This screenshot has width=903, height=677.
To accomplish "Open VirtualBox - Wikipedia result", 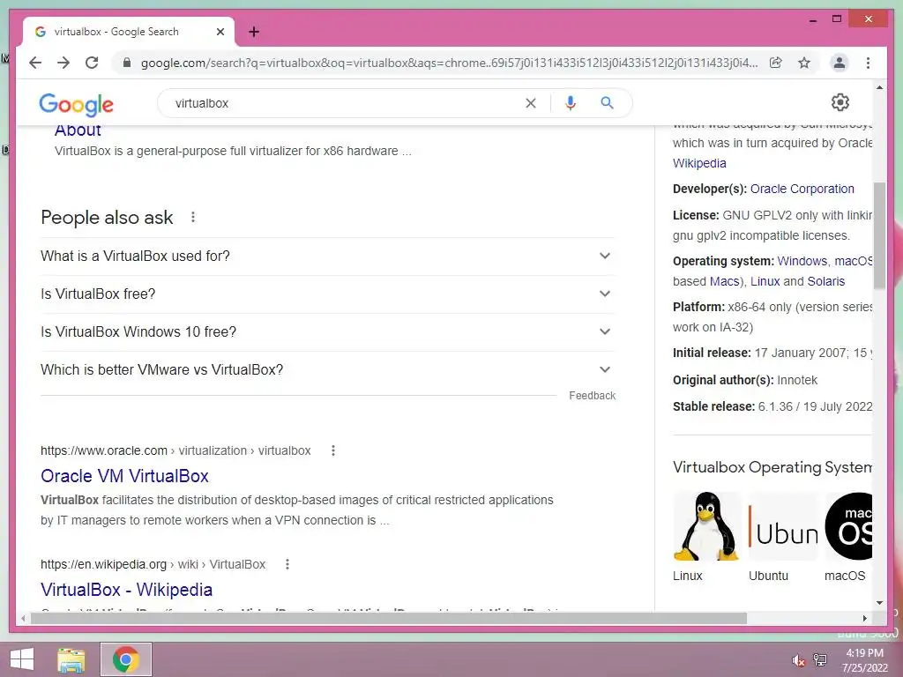I will coord(126,590).
